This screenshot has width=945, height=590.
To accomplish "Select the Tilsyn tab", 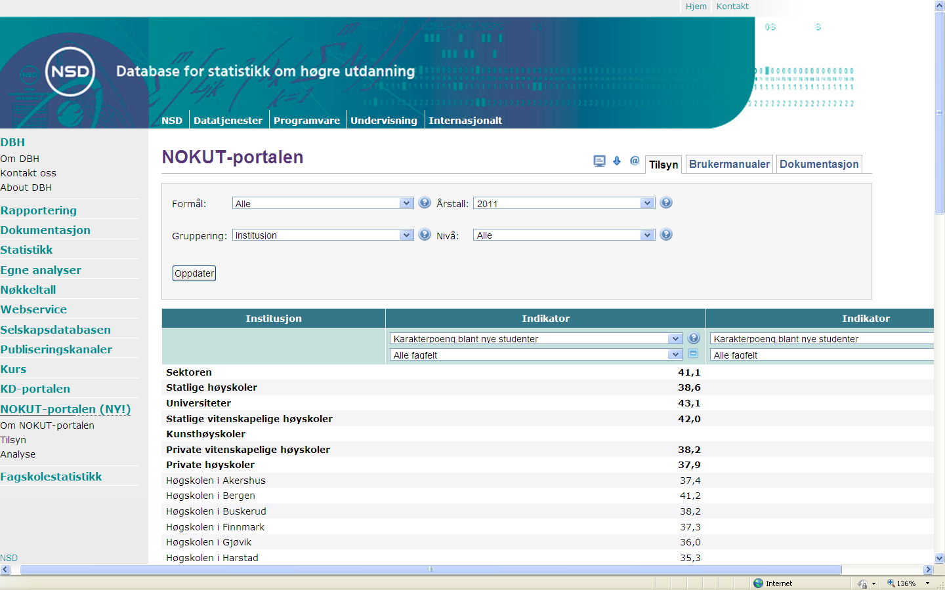I will coord(663,165).
